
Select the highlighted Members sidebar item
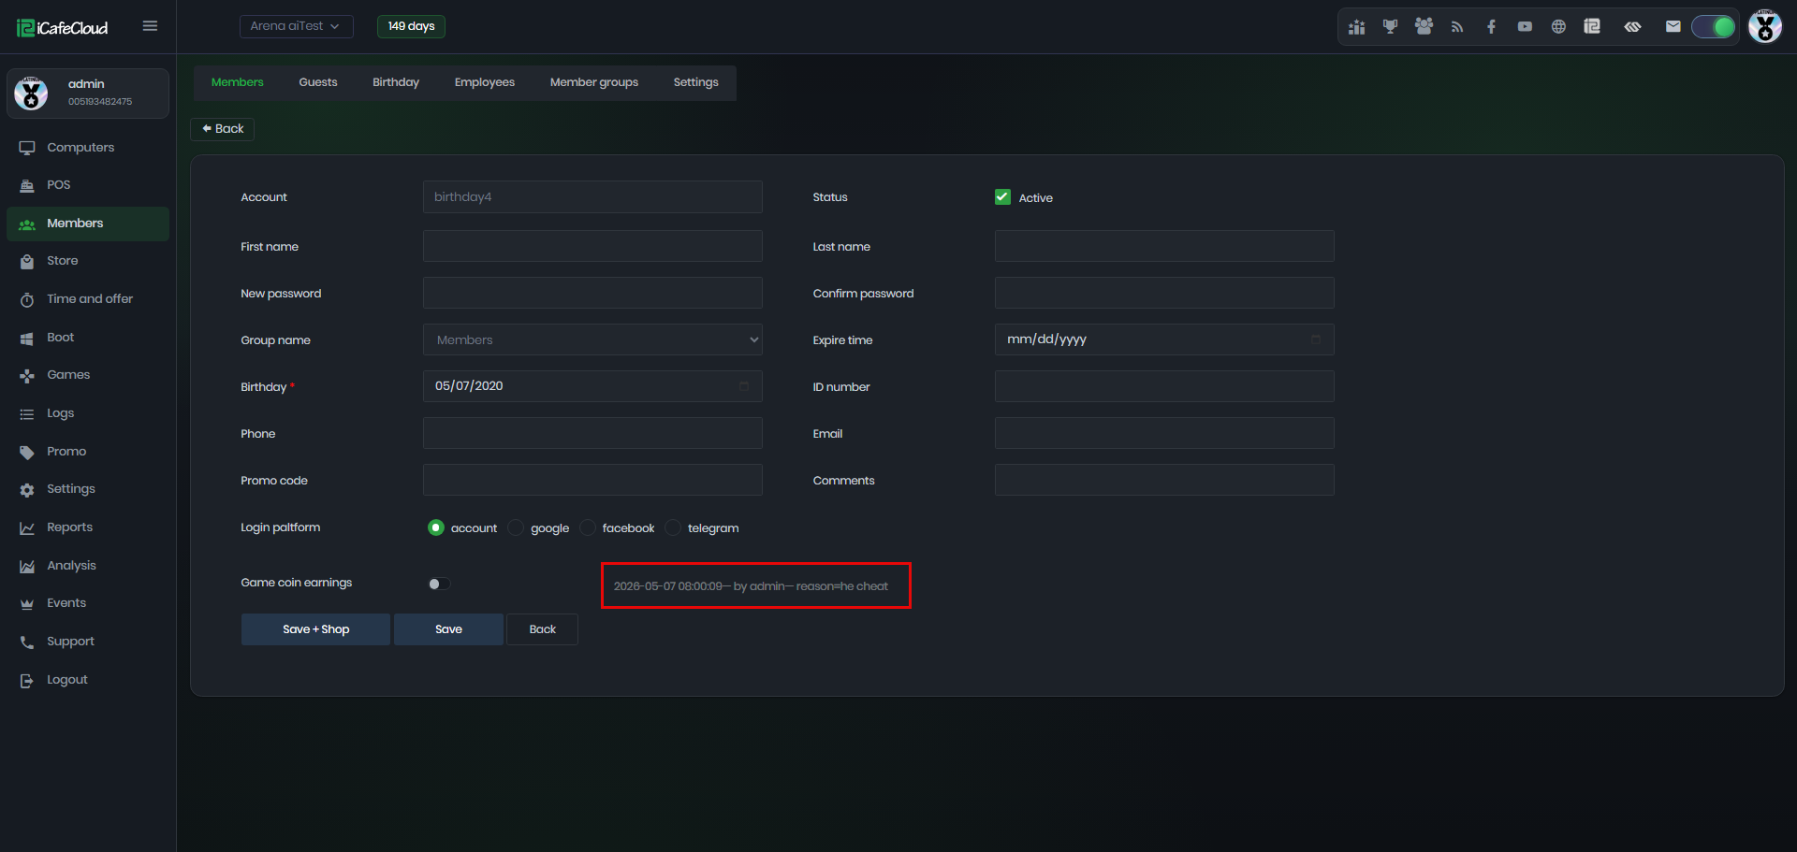(x=88, y=224)
